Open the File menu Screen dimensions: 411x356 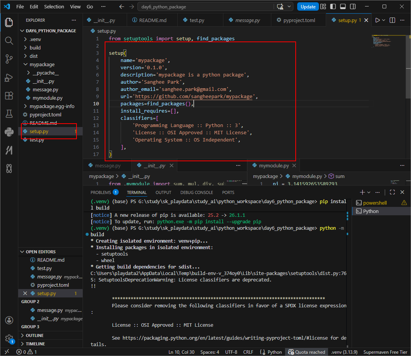[x=20, y=6]
